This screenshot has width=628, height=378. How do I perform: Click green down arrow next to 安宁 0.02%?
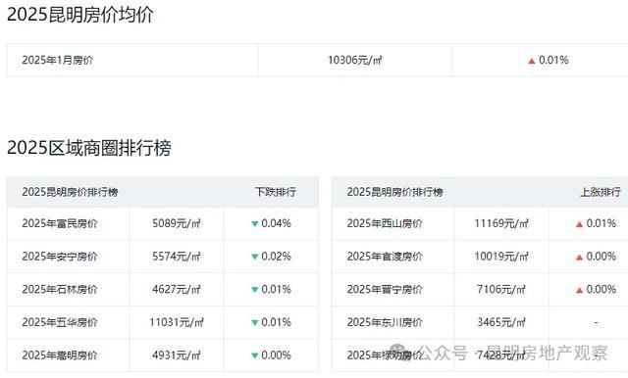pos(254,257)
